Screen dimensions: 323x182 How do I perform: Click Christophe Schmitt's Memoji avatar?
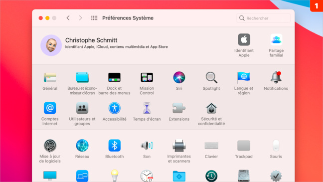51,45
